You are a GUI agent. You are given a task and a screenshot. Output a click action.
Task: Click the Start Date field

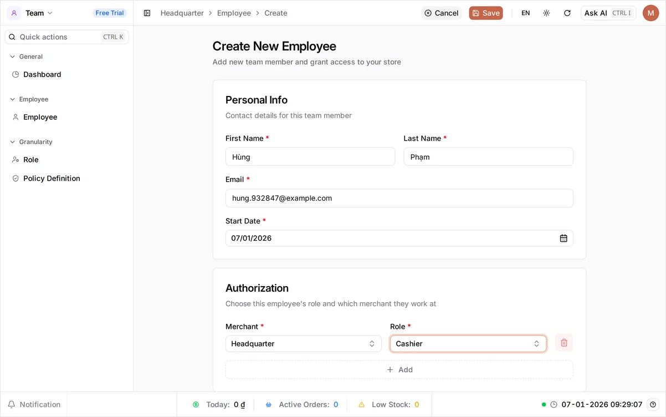click(x=399, y=238)
